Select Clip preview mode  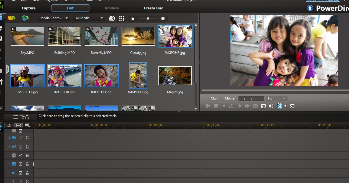[x=214, y=98]
